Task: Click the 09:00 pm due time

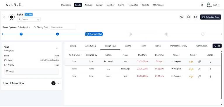Action: pyautogui.click(x=159, y=76)
